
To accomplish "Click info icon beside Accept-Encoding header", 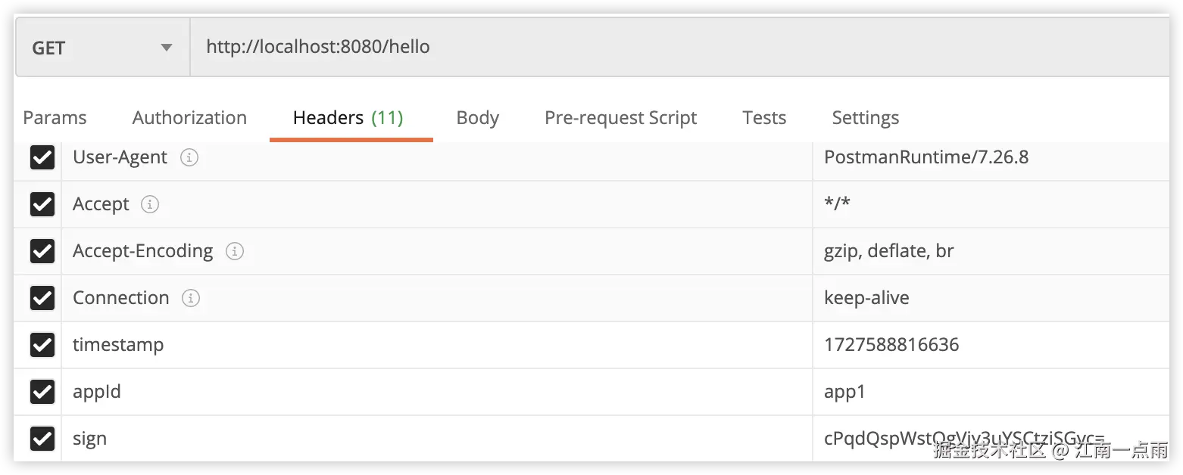I will point(235,251).
